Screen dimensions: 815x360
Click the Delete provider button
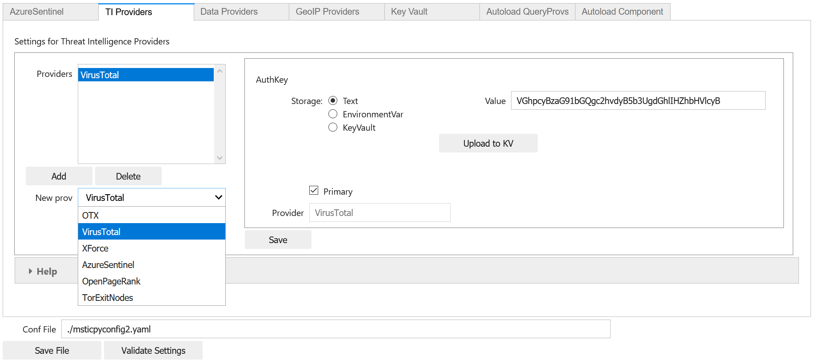(128, 176)
